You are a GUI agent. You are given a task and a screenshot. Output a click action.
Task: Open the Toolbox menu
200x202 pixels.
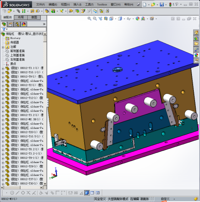102,5
